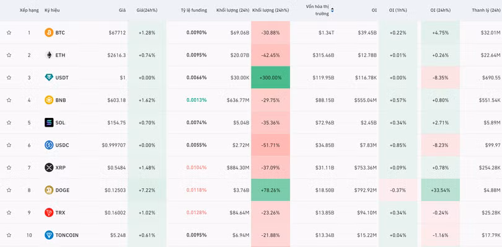Click the Ký hiệu column header
This screenshot has width=502, height=247.
tap(52, 11)
